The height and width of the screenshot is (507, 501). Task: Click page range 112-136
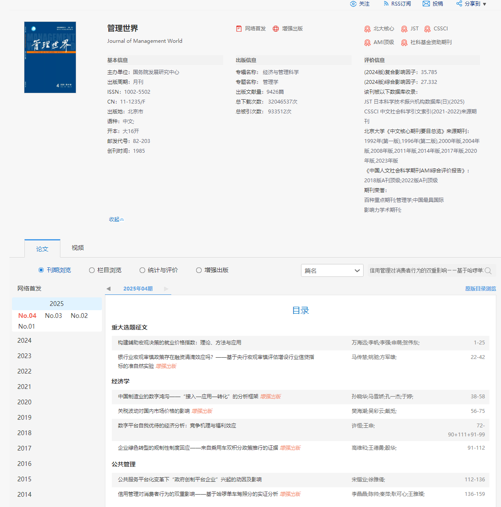coord(475,480)
